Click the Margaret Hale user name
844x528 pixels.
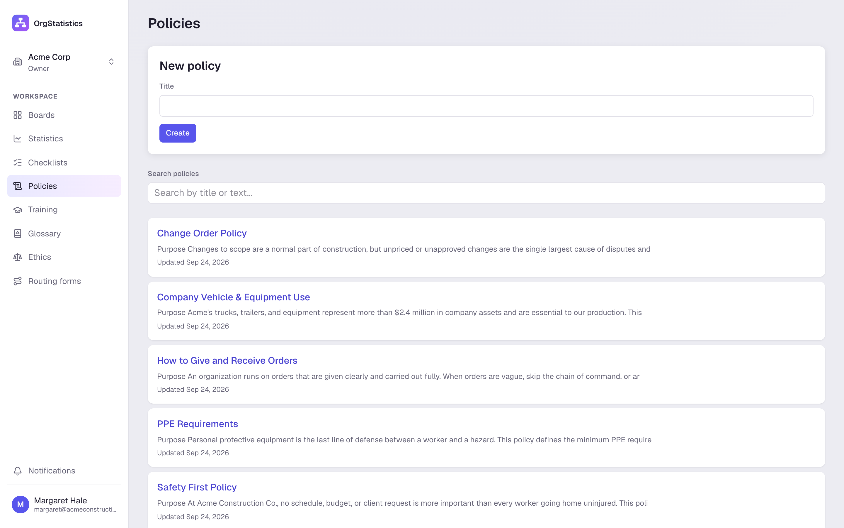[x=60, y=500]
